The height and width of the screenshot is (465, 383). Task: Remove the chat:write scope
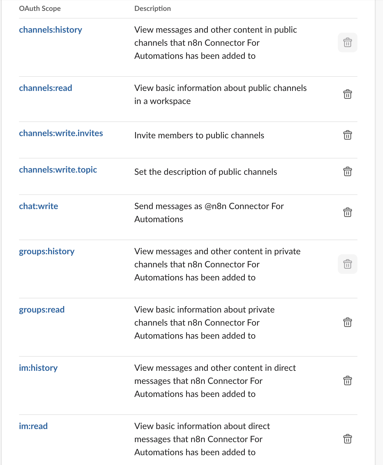pos(347,212)
